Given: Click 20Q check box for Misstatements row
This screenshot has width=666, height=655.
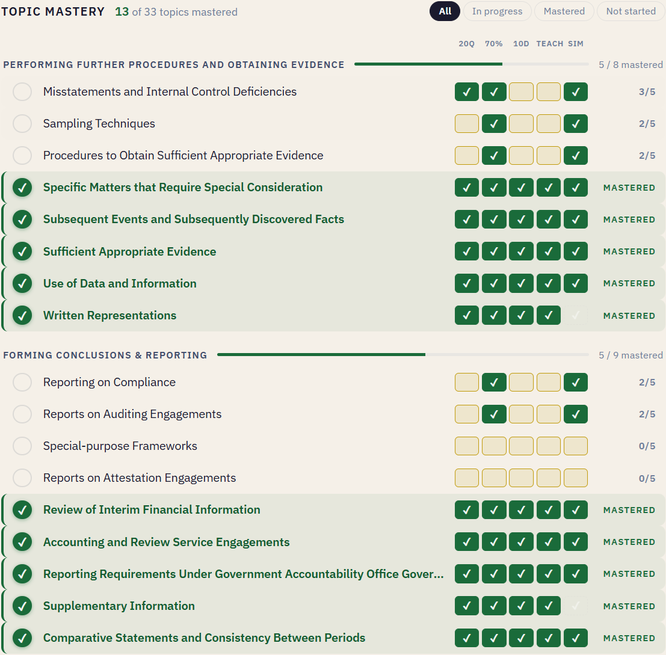Looking at the screenshot, I should coord(467,91).
